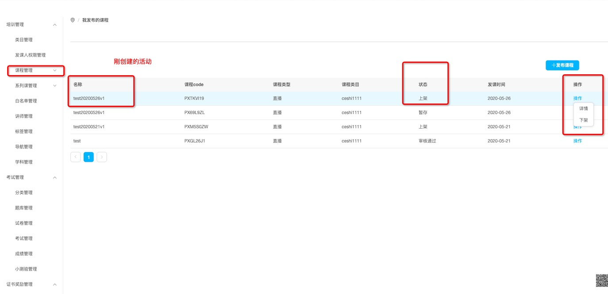Click the QR code icon at bottom right
This screenshot has width=608, height=294.
point(601,280)
